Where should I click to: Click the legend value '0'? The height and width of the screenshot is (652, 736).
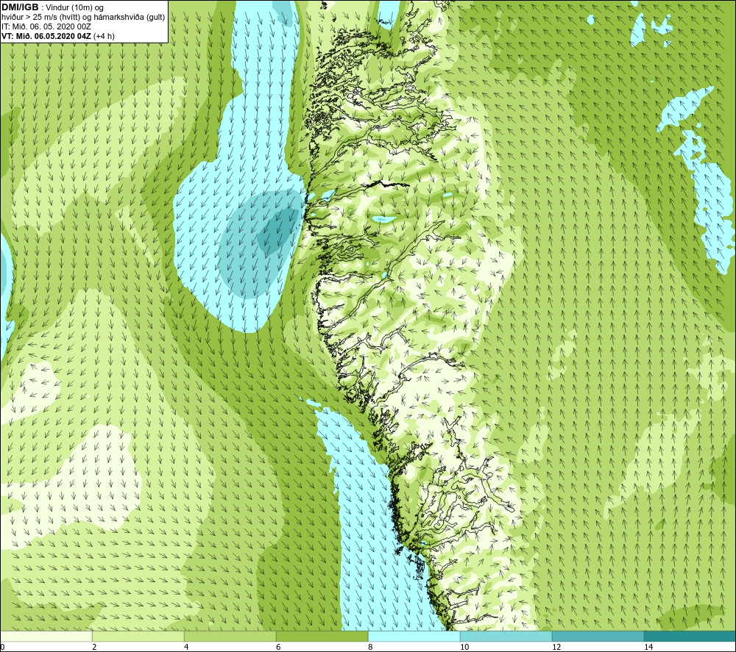[2, 647]
